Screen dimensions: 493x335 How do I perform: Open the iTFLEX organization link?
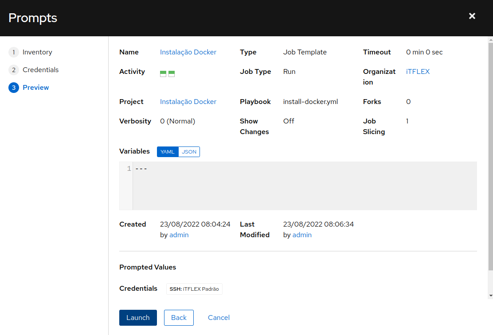pyautogui.click(x=418, y=72)
